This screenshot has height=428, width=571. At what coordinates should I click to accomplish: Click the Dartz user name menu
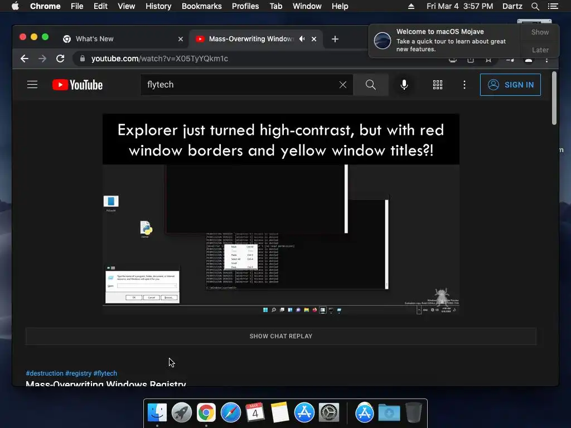pyautogui.click(x=512, y=6)
